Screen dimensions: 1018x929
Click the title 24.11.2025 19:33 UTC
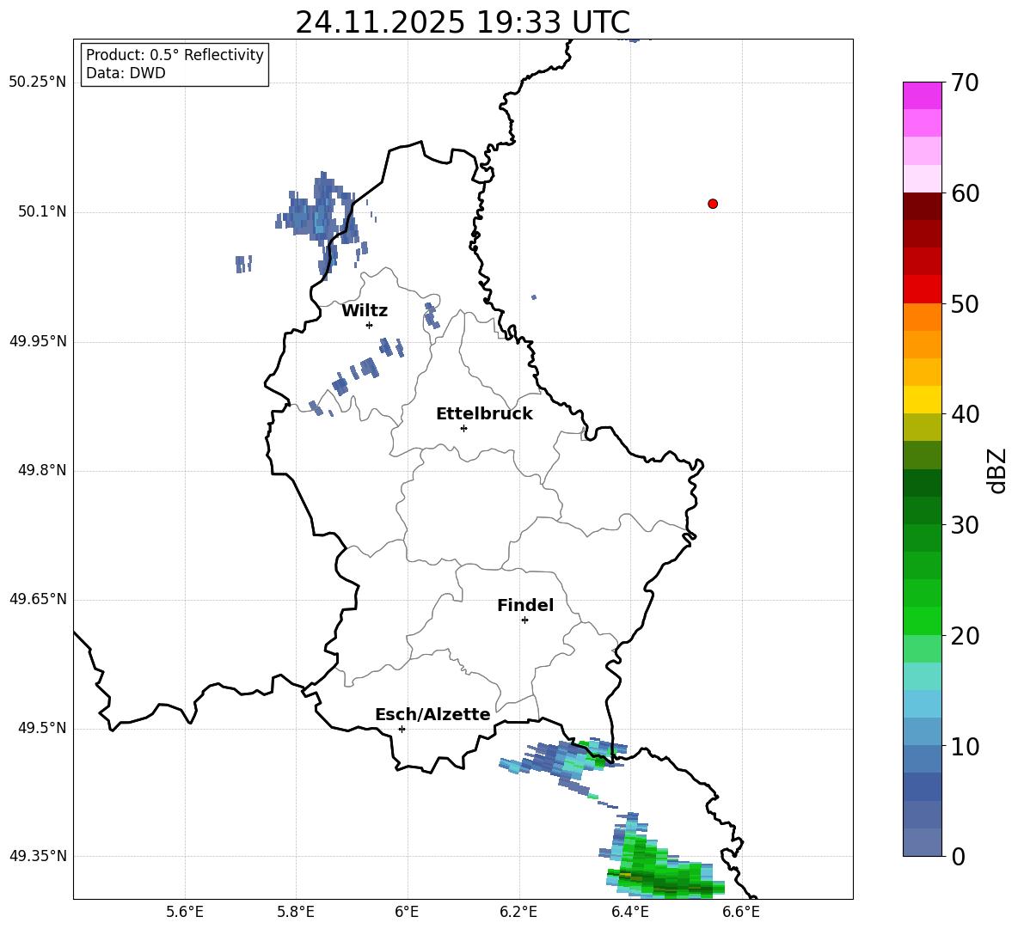(463, 22)
